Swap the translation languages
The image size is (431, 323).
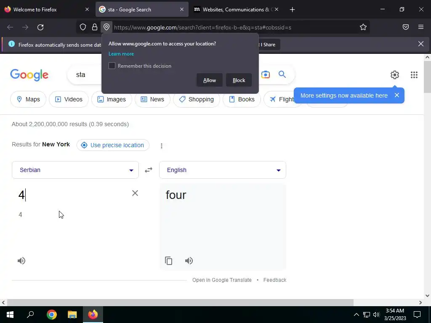(x=149, y=170)
